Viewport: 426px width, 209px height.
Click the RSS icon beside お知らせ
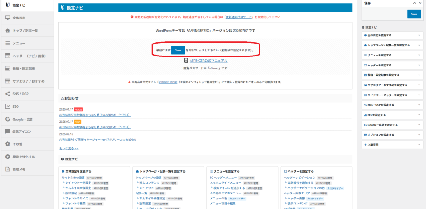point(62,98)
